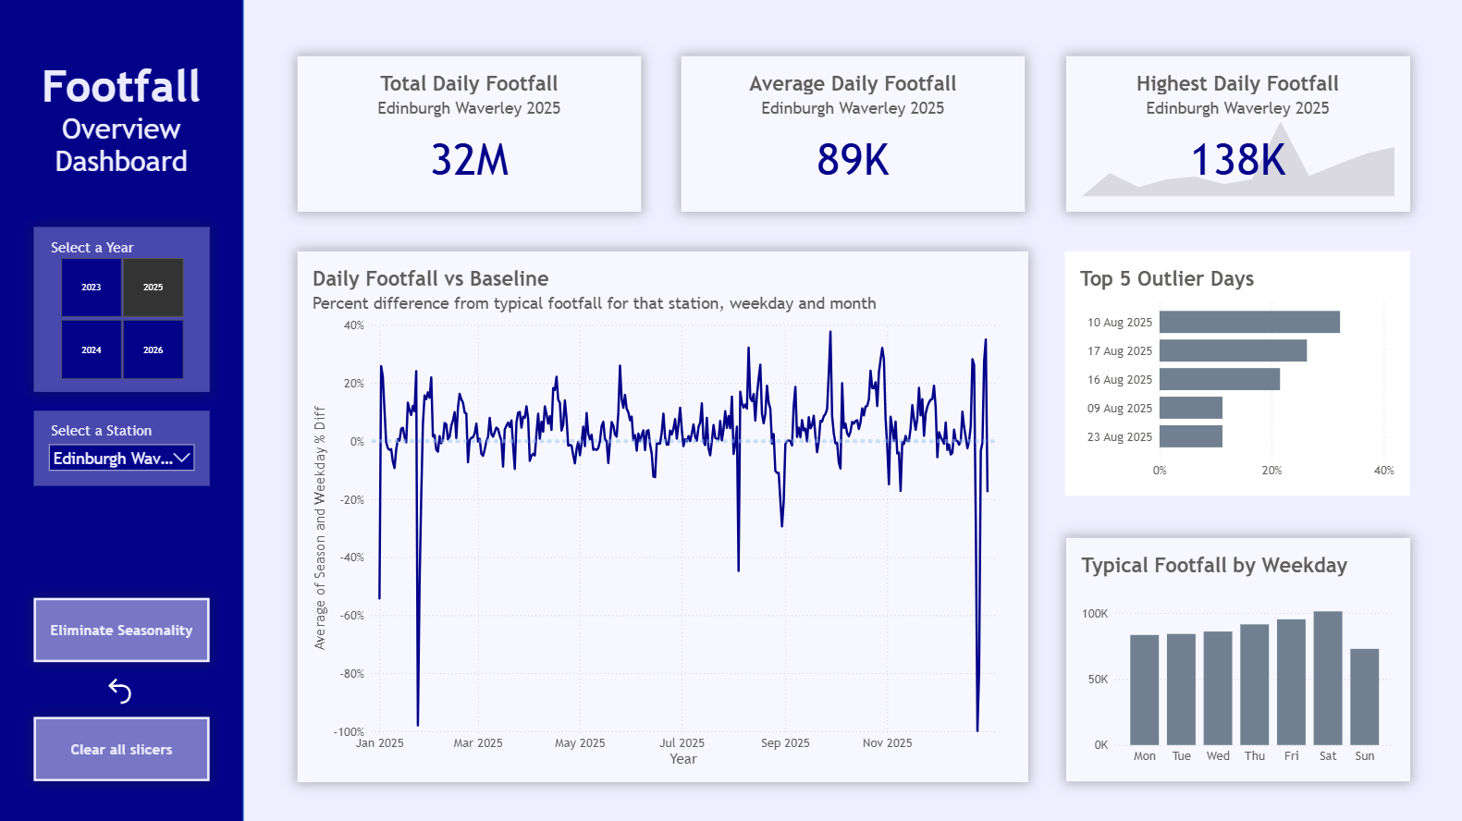This screenshot has width=1462, height=821.
Task: Select the 16 Aug 2025 outlier bar
Action: tap(1219, 379)
